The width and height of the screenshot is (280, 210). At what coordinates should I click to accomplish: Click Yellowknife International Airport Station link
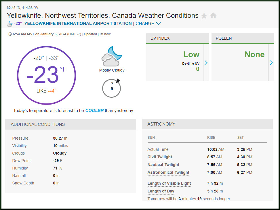click(78, 24)
